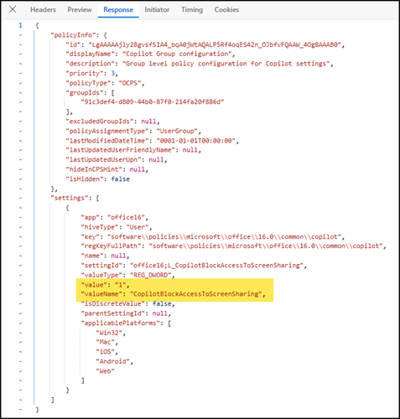Click the "key" registry path value
Viewport: 400px width, 419px height.
(x=224, y=237)
